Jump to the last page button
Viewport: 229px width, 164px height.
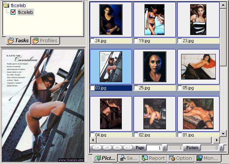(128, 147)
